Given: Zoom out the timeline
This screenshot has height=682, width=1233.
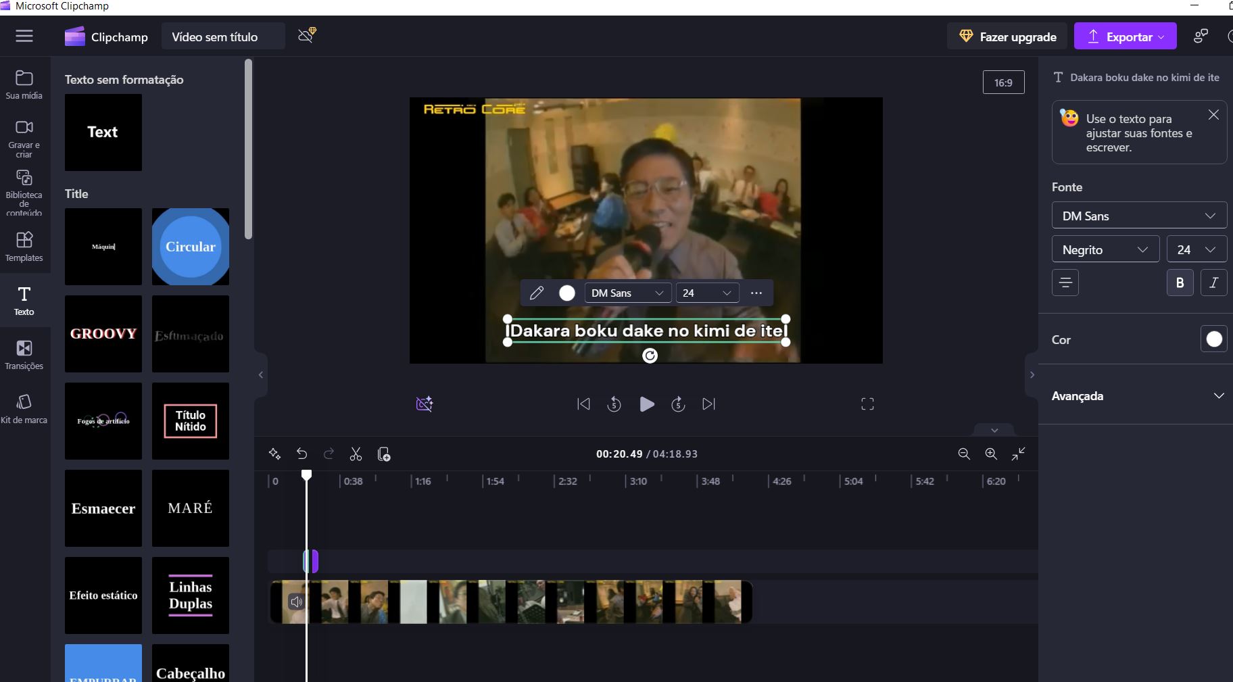Looking at the screenshot, I should 964,454.
